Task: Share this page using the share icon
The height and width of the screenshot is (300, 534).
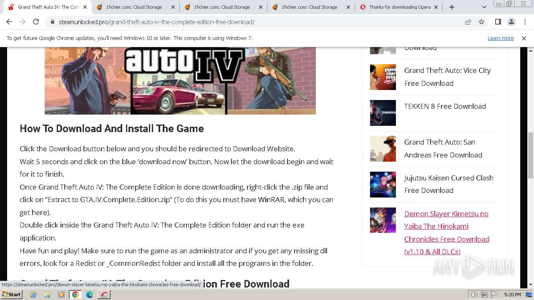Action: pyautogui.click(x=468, y=22)
